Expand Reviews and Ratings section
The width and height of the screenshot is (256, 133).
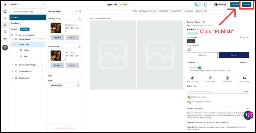12,65
